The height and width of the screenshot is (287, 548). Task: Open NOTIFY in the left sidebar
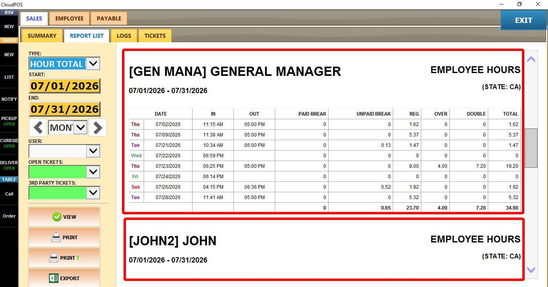(x=9, y=99)
